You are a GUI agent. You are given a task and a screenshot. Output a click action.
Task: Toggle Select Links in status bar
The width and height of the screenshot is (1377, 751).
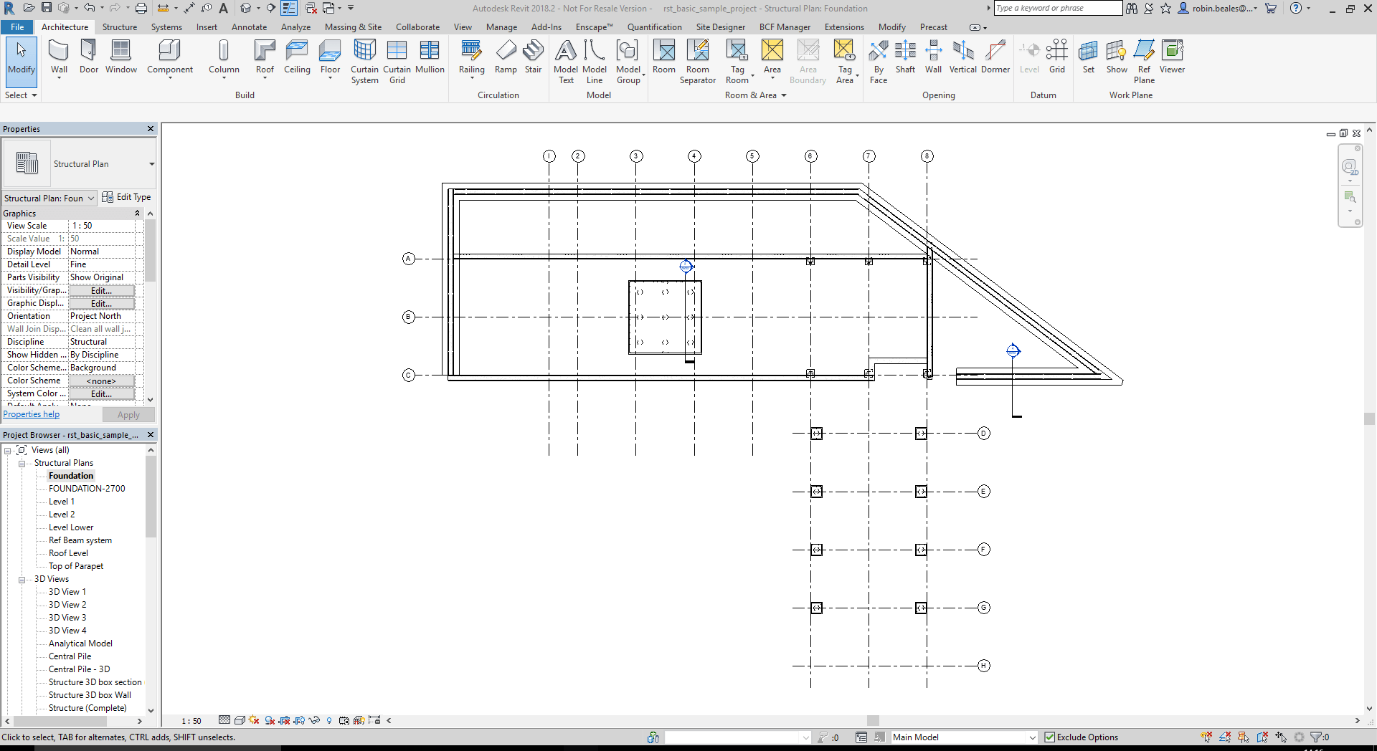(x=1206, y=737)
